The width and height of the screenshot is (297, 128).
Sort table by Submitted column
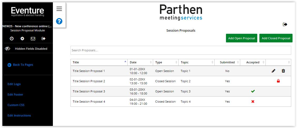(x=227, y=62)
